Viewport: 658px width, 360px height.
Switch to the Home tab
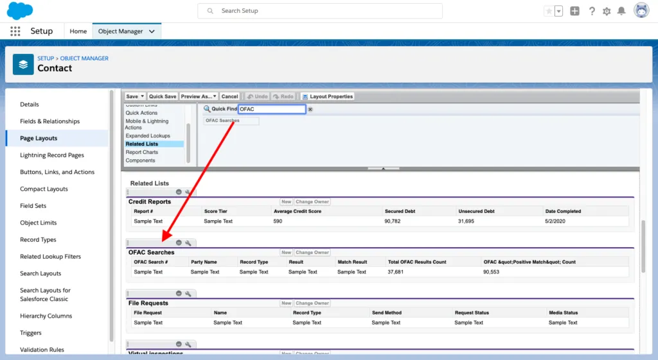pos(78,31)
